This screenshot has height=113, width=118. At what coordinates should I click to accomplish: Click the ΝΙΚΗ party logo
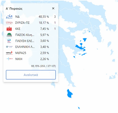(x=9, y=59)
